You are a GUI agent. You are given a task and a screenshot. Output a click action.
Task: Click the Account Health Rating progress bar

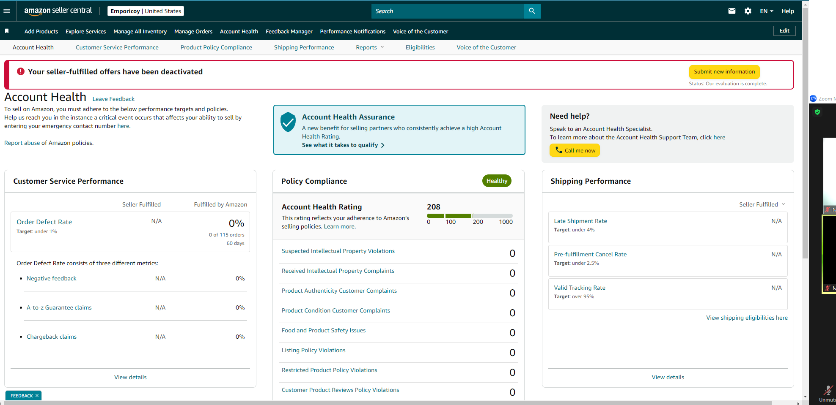470,215
